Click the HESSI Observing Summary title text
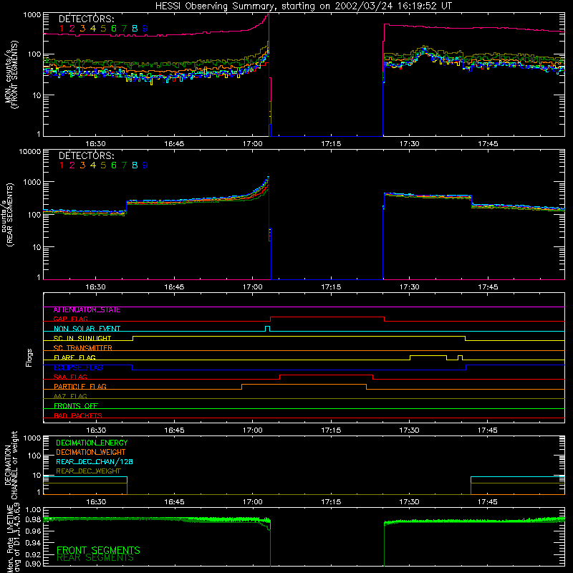573x573 pixels. click(x=304, y=6)
